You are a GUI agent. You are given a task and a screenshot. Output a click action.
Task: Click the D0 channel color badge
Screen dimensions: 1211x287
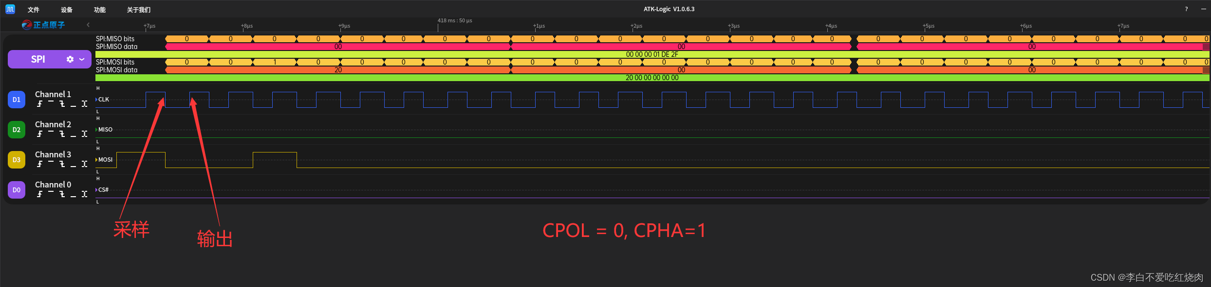[17, 190]
